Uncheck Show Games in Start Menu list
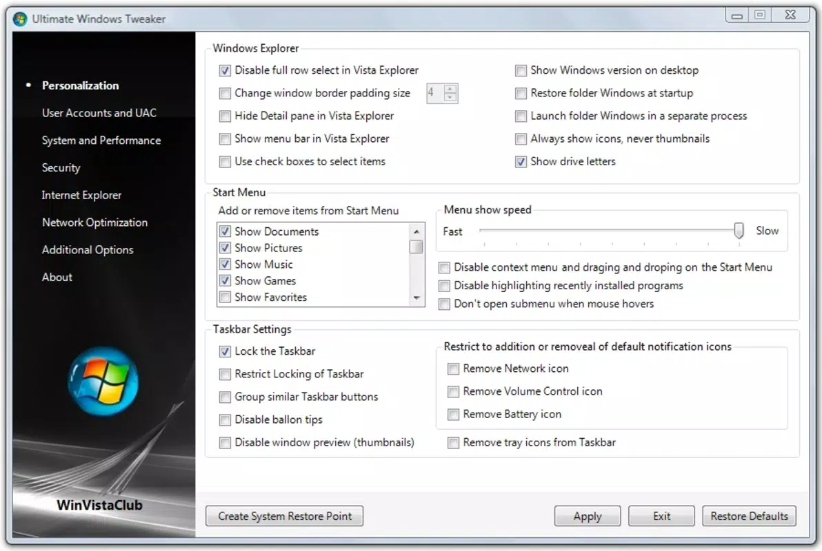Viewport: 822px width, 551px height. (225, 281)
